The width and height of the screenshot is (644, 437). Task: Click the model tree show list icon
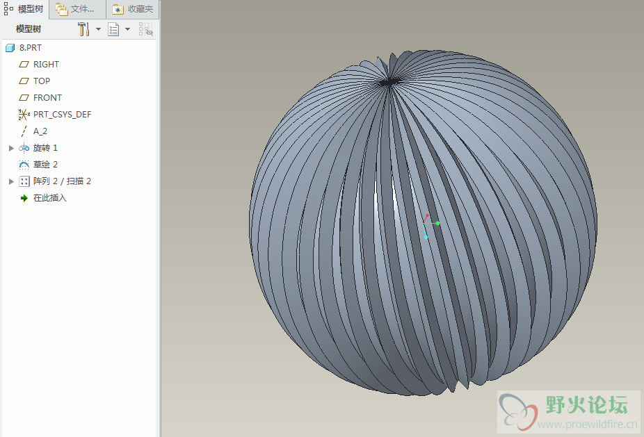tap(113, 29)
